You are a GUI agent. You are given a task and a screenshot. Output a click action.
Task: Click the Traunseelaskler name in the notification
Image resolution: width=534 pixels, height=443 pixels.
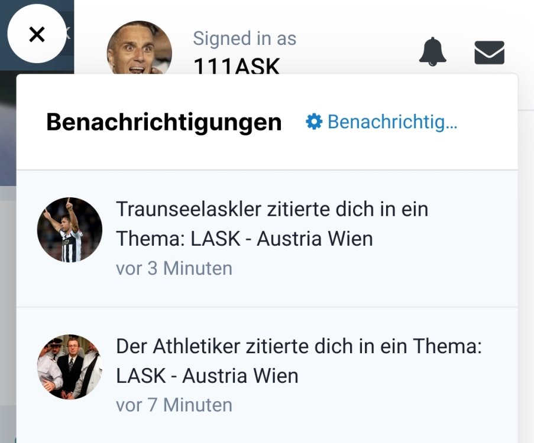189,209
